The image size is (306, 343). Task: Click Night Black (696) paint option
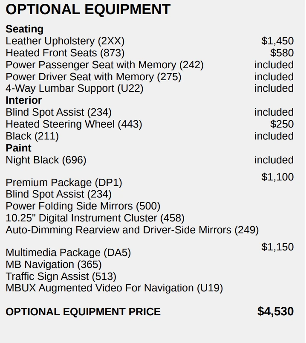coord(46,160)
